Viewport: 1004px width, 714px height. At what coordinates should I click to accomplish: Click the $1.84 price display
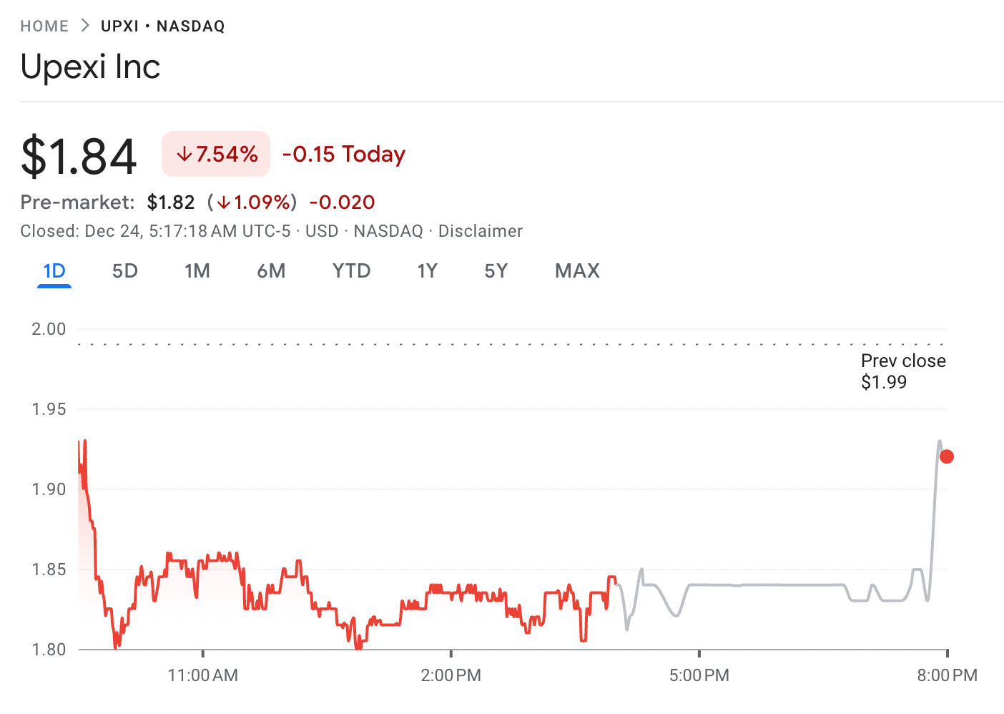[79, 154]
